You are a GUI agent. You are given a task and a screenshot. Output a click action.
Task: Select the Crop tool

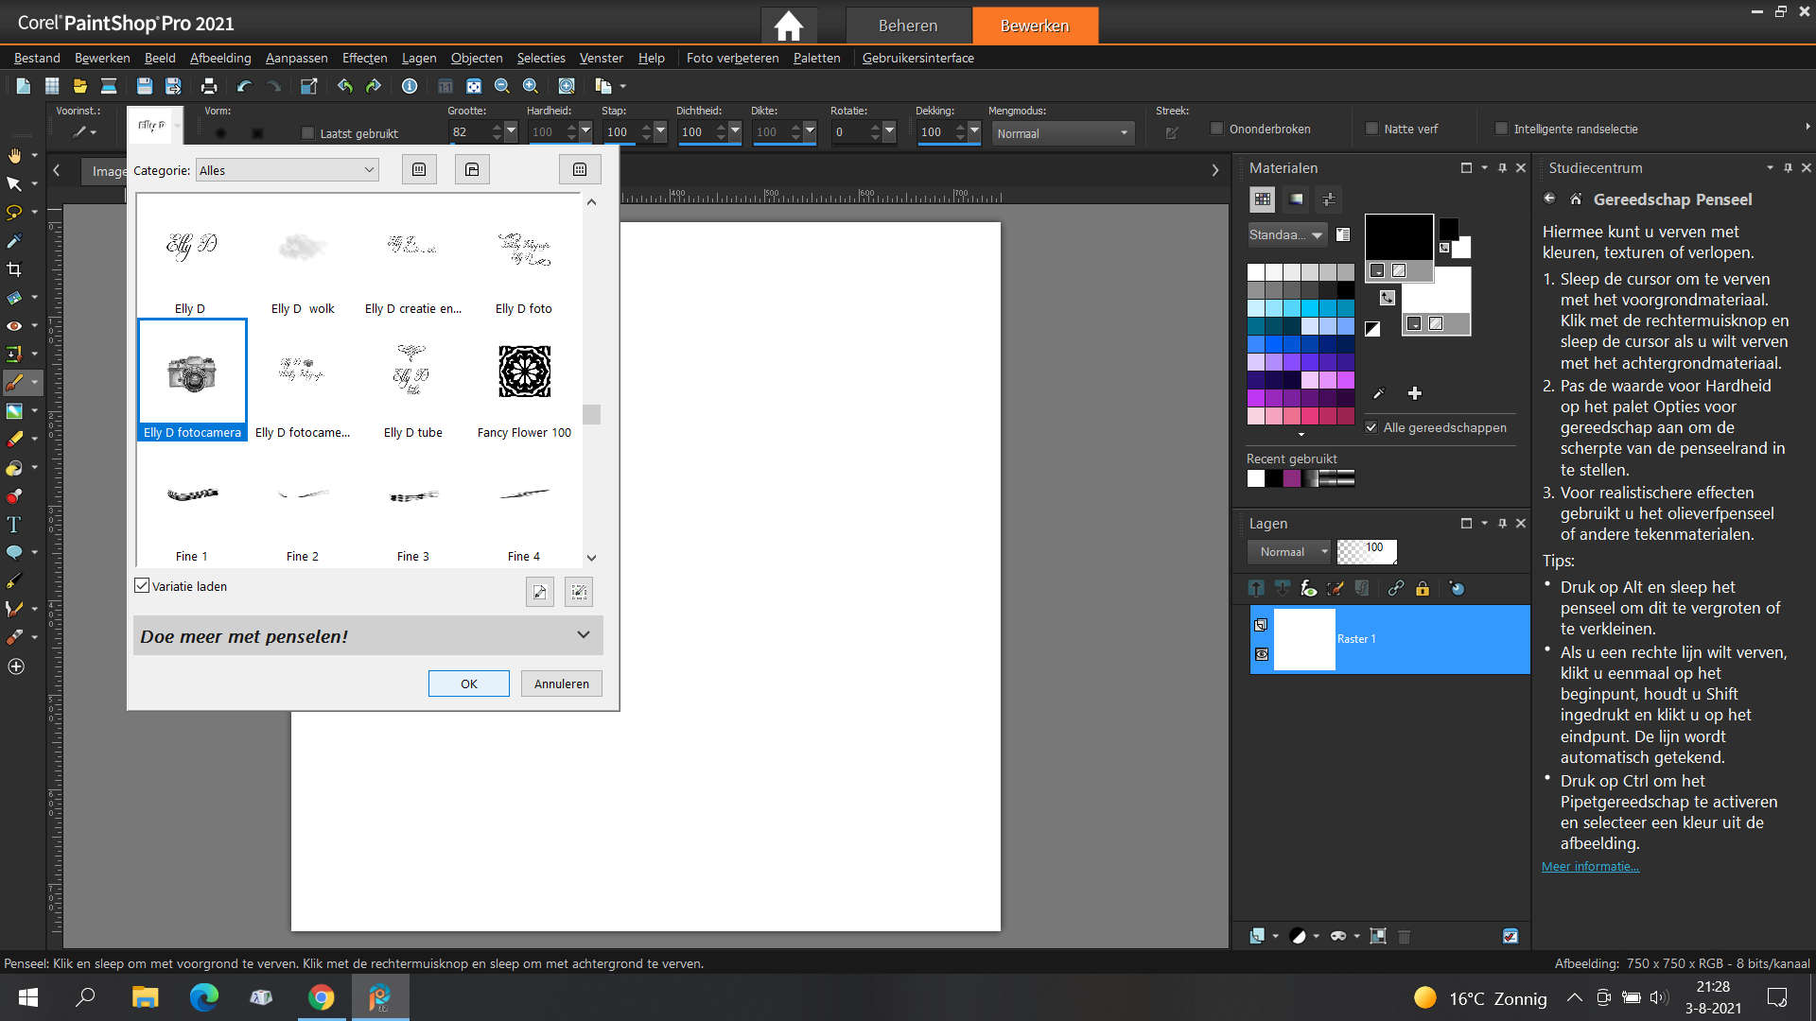pos(14,269)
